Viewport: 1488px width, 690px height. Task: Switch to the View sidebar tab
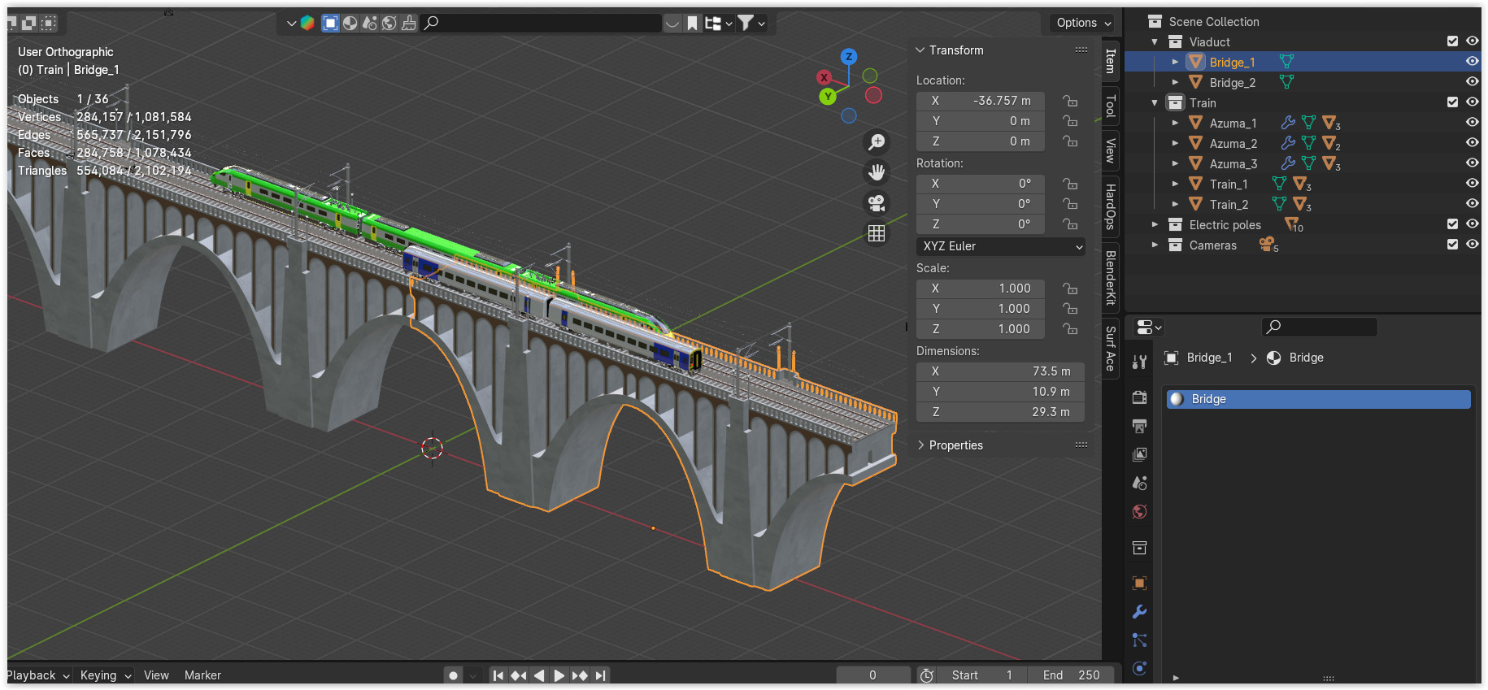[x=1111, y=150]
